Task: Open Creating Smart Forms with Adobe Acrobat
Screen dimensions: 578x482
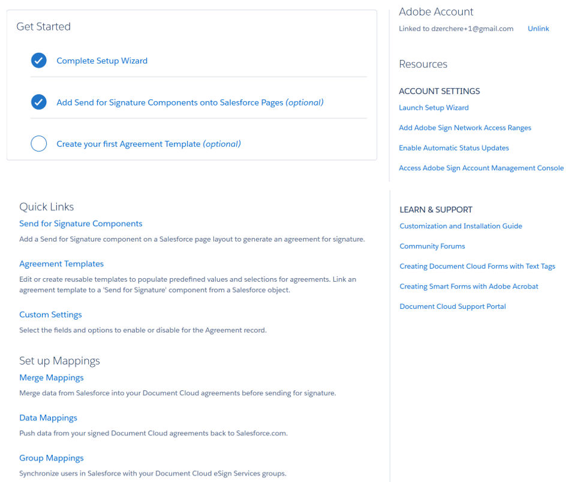Action: coord(468,286)
